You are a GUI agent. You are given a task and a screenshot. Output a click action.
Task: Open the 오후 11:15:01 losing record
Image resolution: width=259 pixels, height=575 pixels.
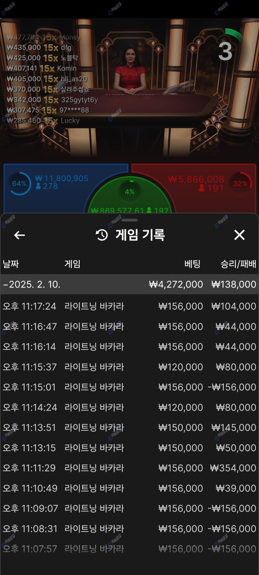[129, 387]
